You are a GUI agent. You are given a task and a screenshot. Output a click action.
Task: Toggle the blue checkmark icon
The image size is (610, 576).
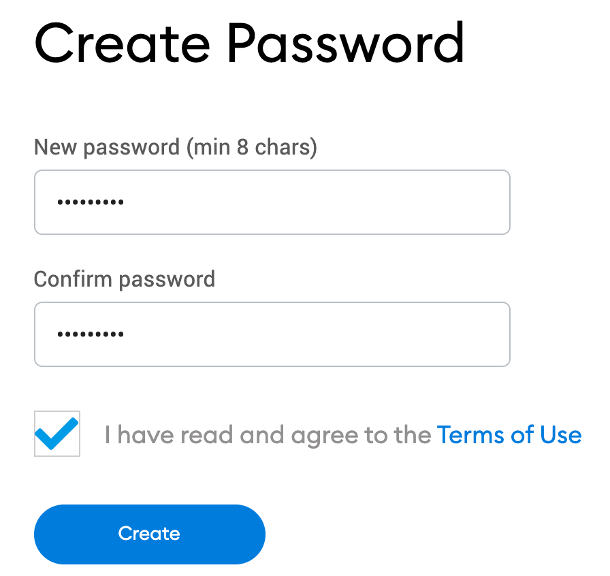(57, 434)
